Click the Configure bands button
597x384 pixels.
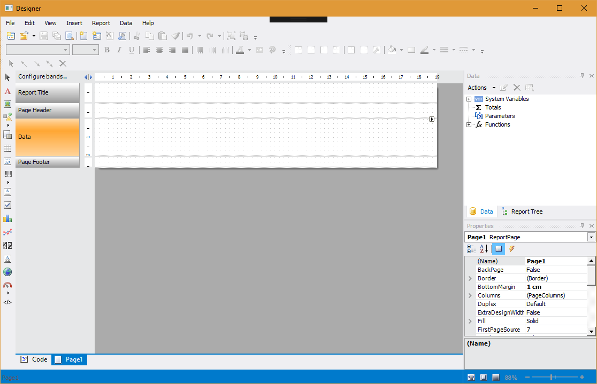click(x=43, y=76)
